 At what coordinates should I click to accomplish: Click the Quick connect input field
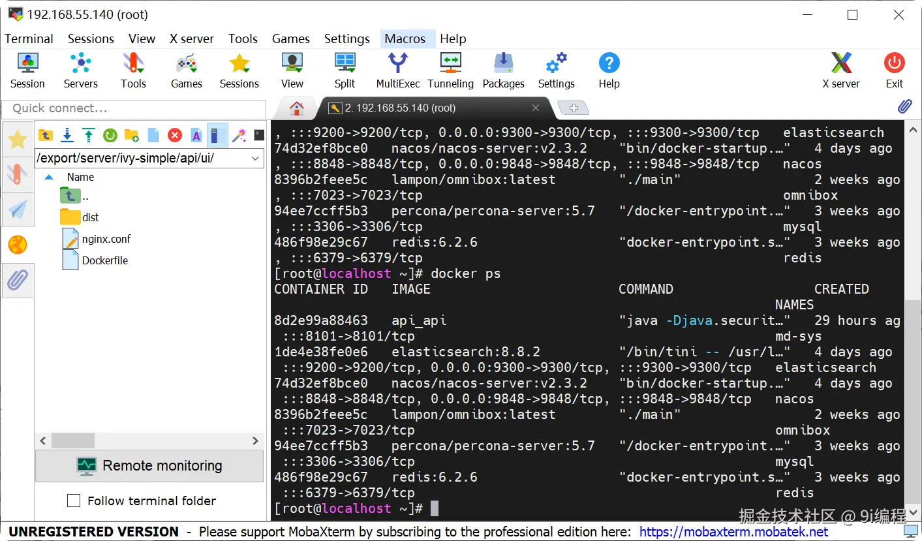click(134, 108)
